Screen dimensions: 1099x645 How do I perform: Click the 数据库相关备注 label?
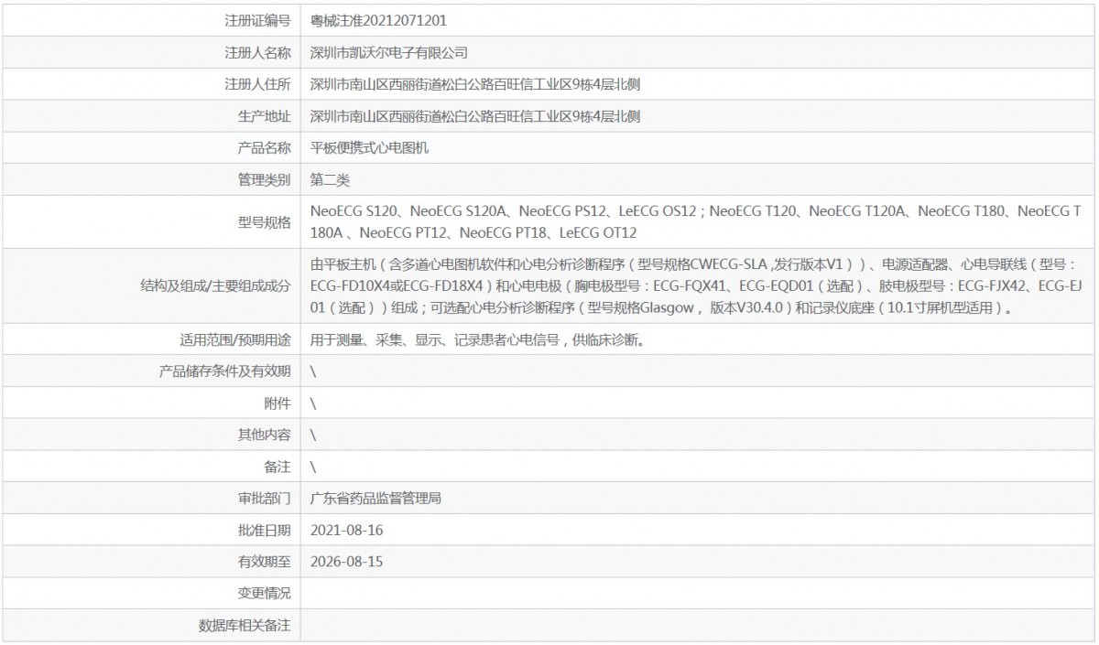245,626
